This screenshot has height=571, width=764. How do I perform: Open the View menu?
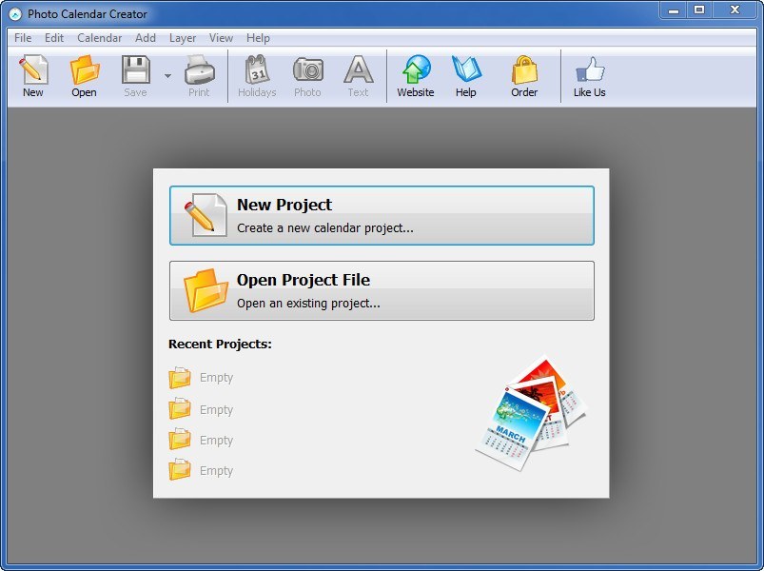(x=222, y=38)
